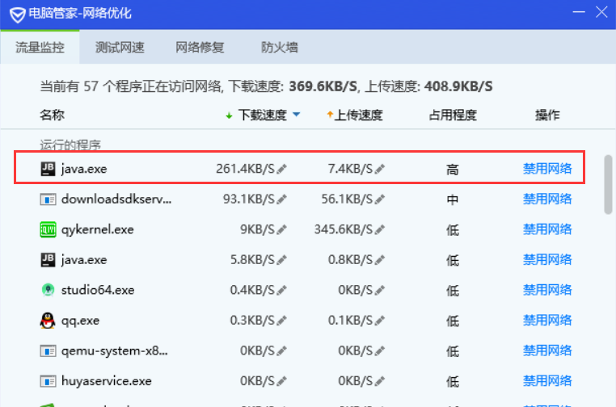The height and width of the screenshot is (407, 616).
Task: Edit download limit pencil for qq.exe
Action: pyautogui.click(x=281, y=321)
